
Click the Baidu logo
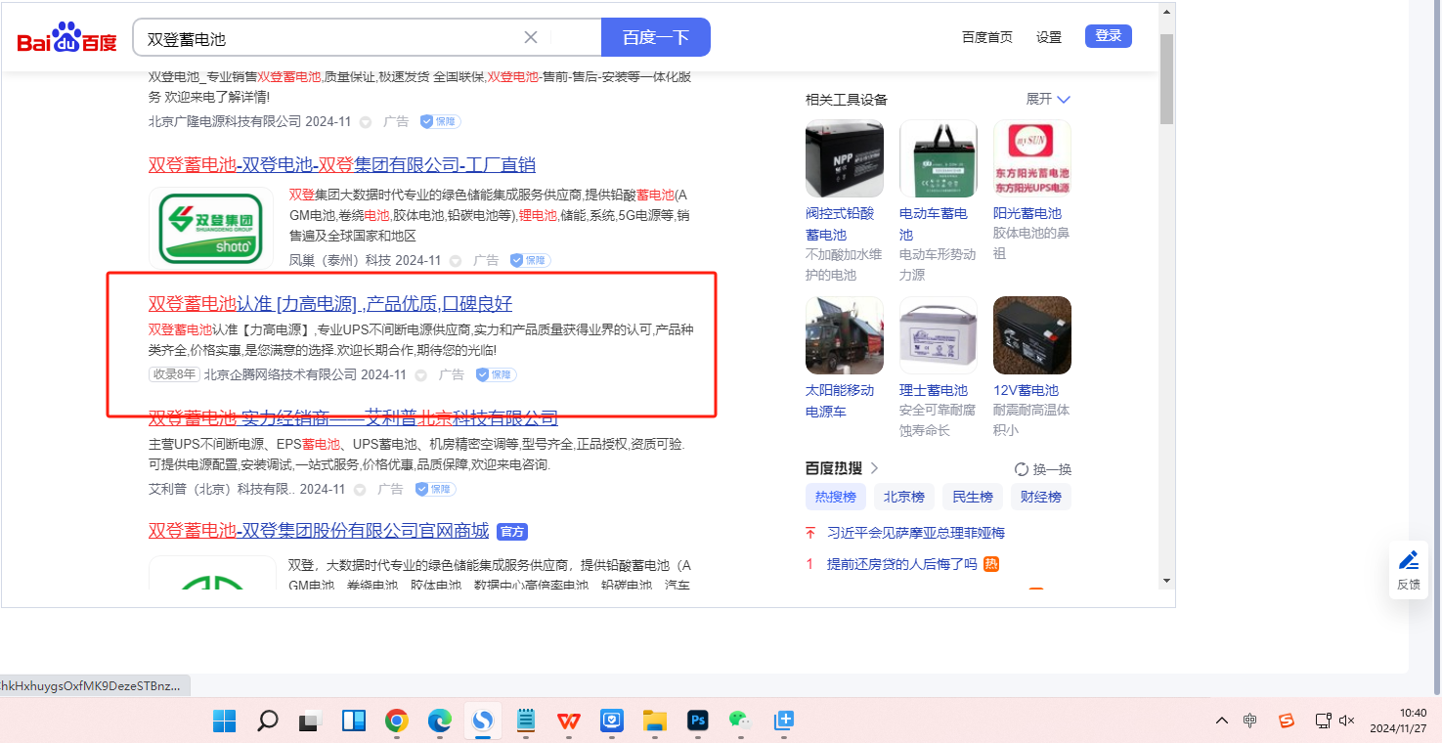click(x=66, y=39)
